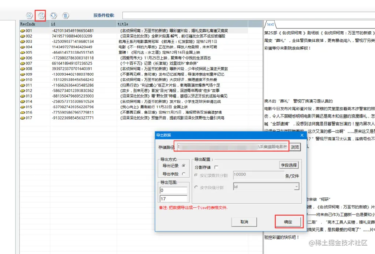Select the 按记录数目分割 radio option
375x254 pixels.
(196, 175)
